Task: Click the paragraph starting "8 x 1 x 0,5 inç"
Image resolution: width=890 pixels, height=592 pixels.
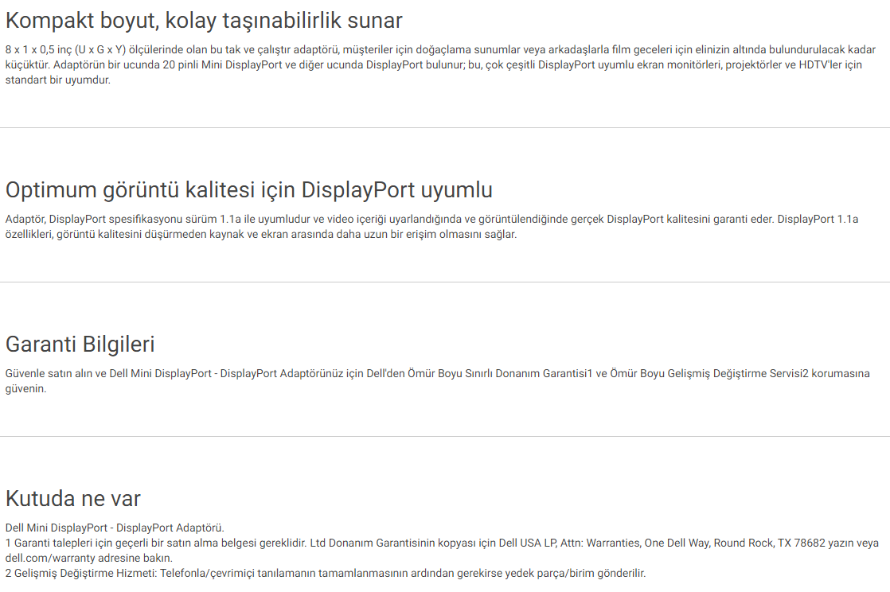Action: pos(440,64)
